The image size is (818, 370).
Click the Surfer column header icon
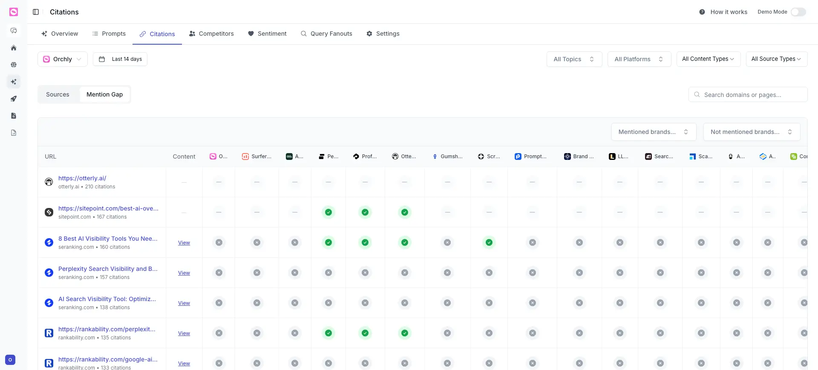(245, 157)
